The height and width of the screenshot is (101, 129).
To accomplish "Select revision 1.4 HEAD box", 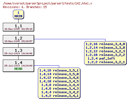I will [19, 66].
